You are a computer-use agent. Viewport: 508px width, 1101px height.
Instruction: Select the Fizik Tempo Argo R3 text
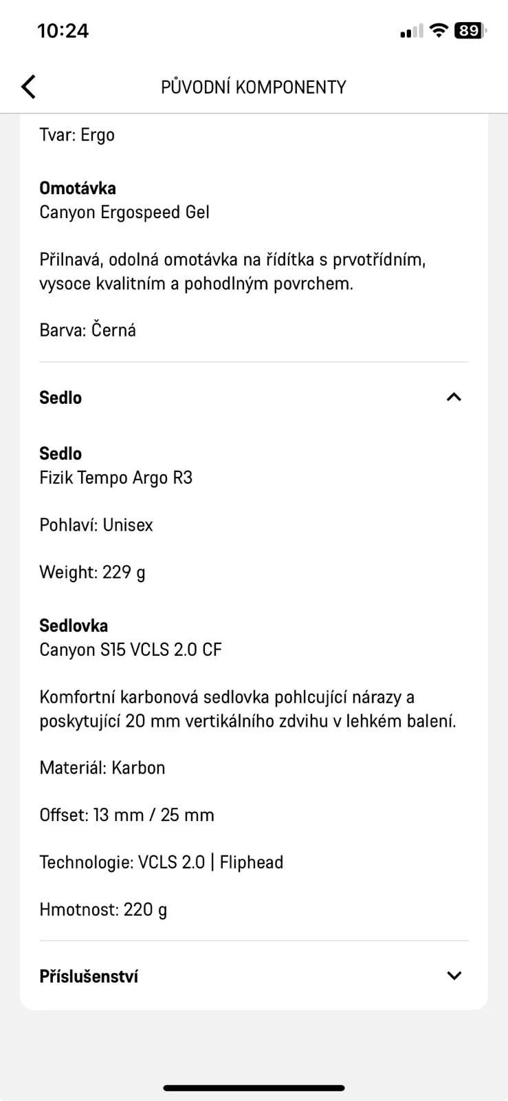pos(116,478)
